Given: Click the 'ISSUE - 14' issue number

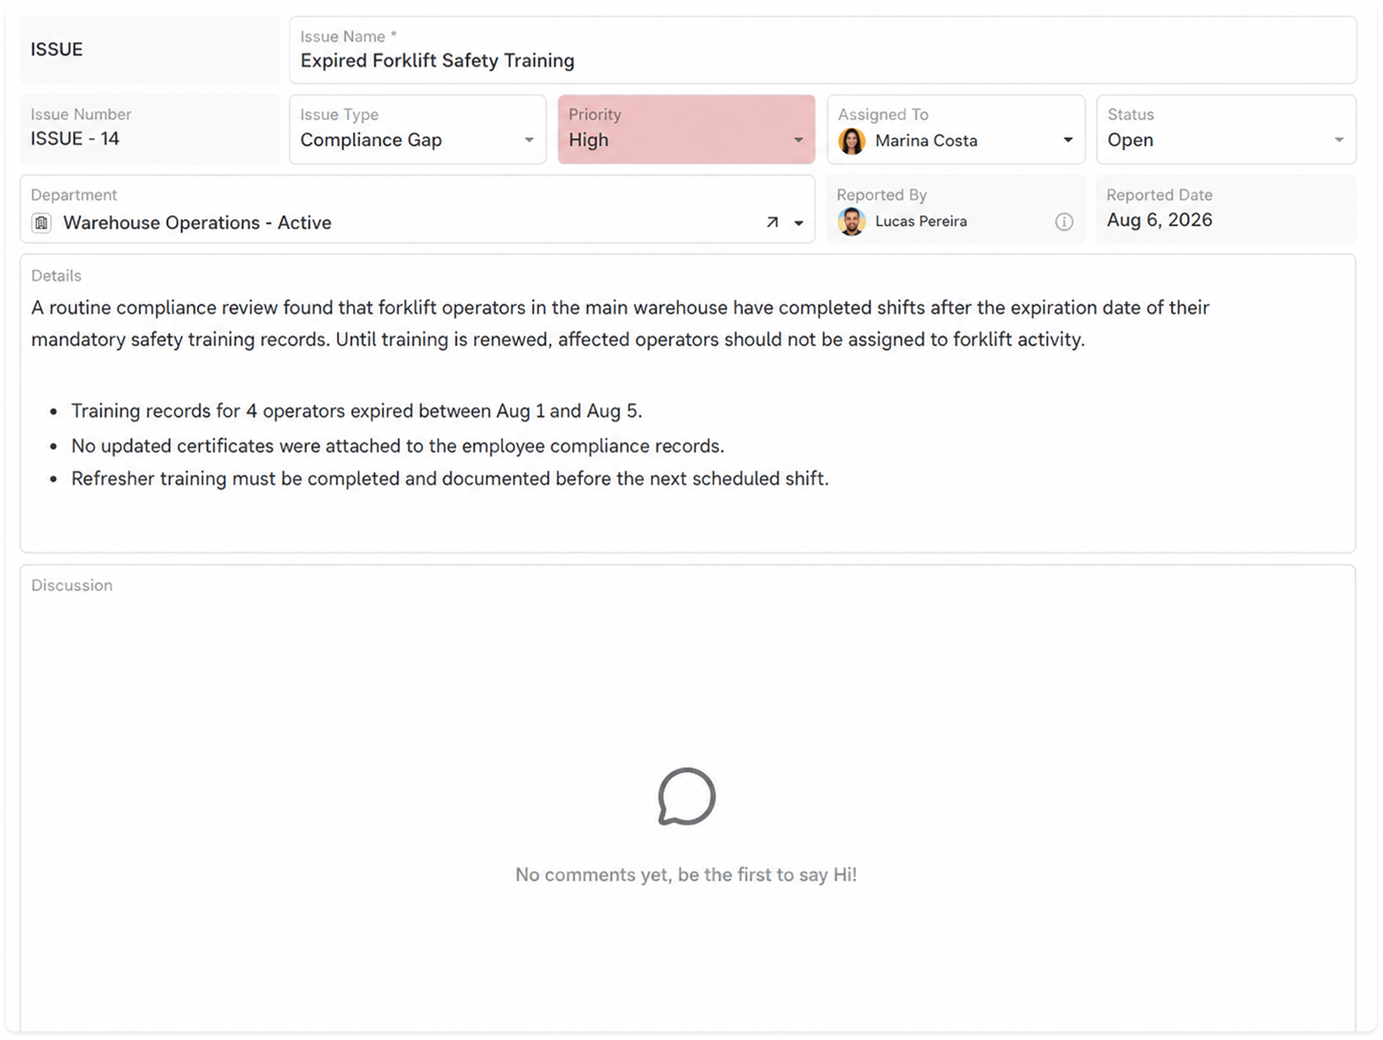Looking at the screenshot, I should click(x=75, y=139).
